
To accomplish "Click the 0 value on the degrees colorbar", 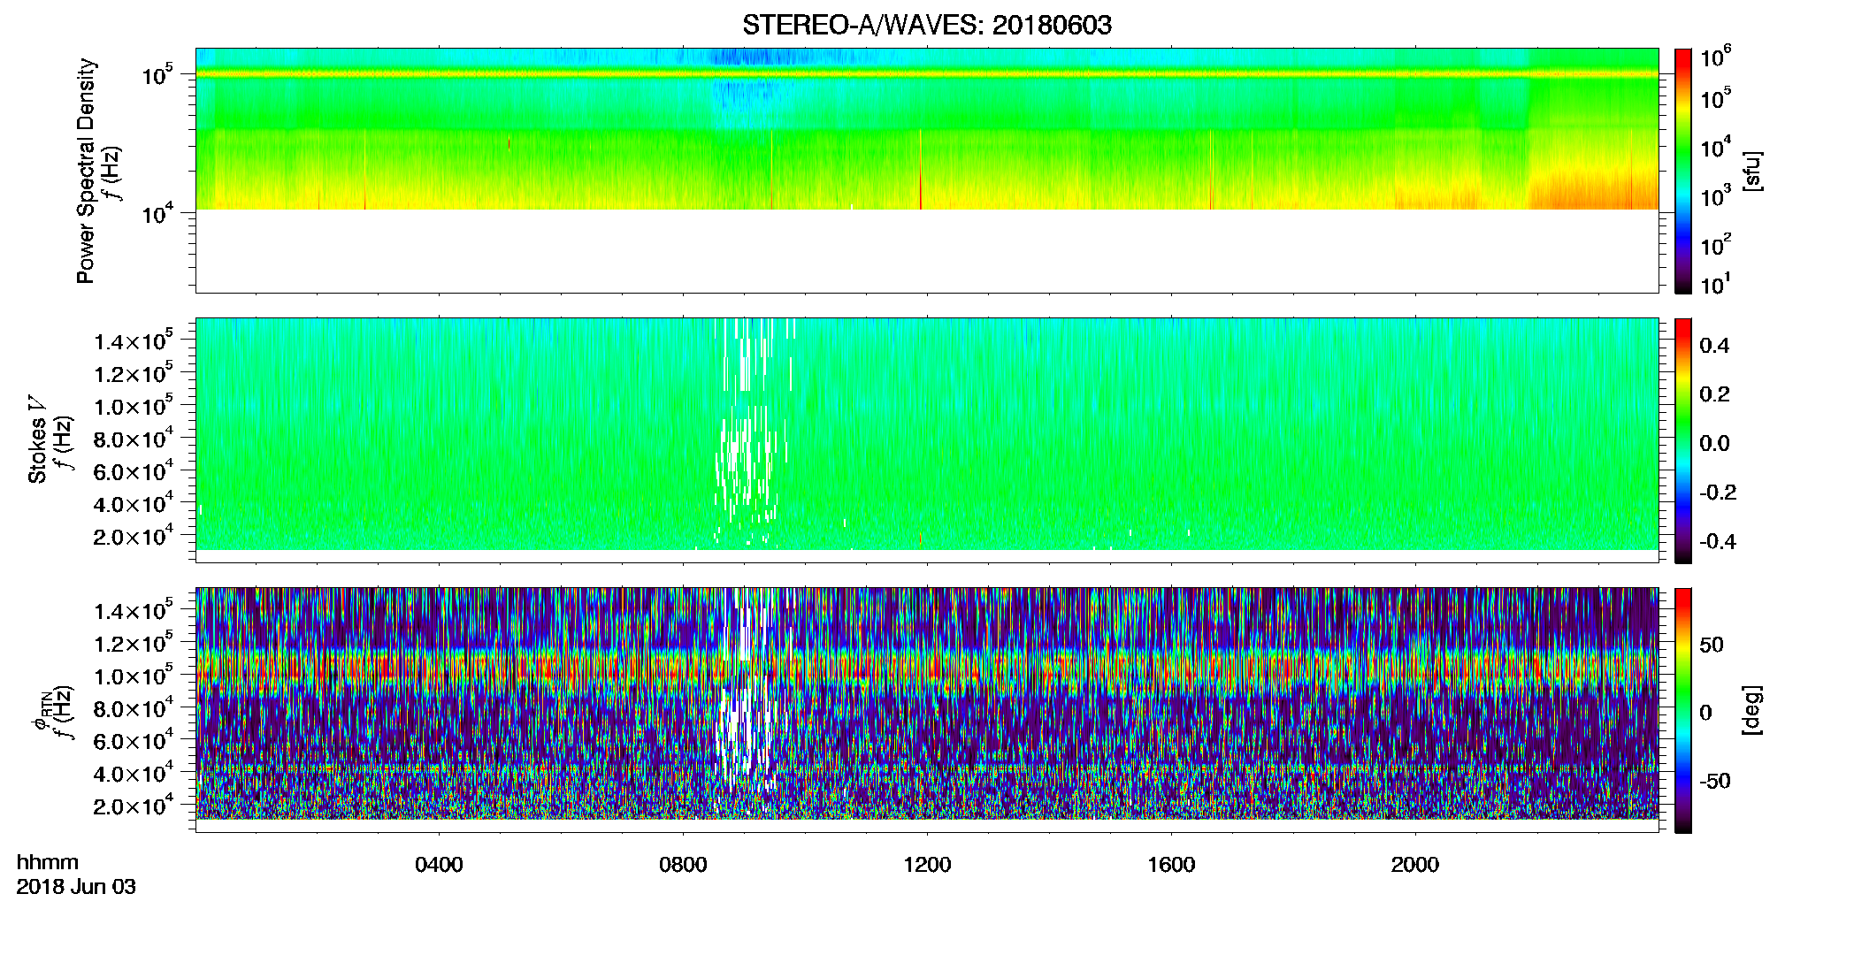I will [1705, 713].
